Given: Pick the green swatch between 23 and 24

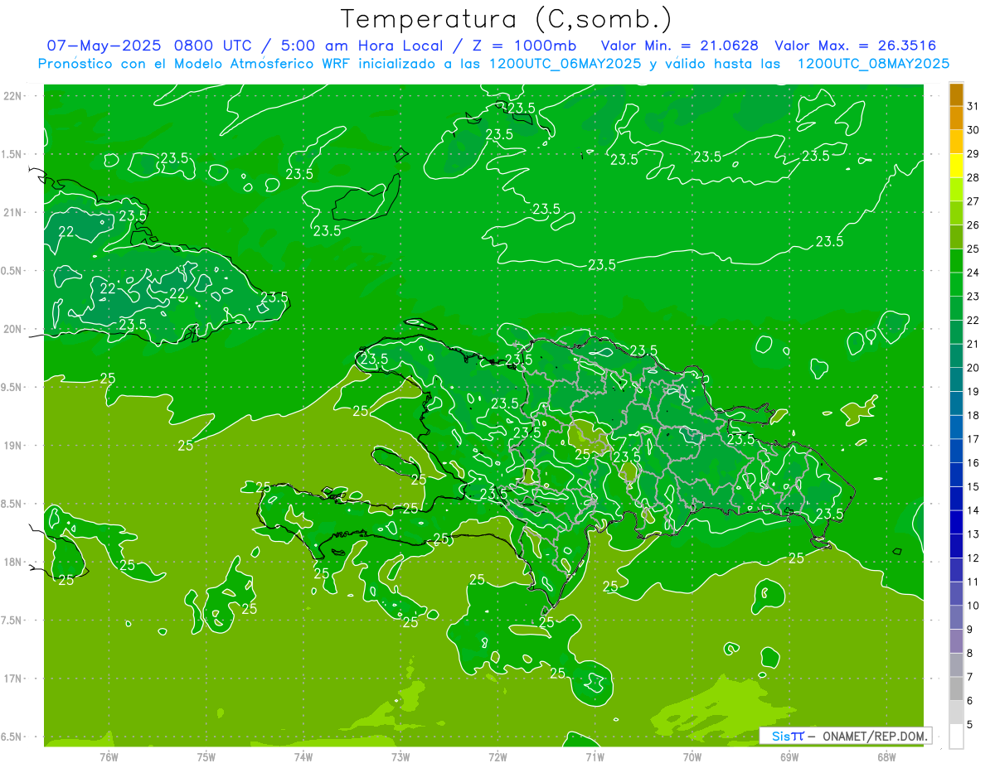Looking at the screenshot, I should coord(956,285).
